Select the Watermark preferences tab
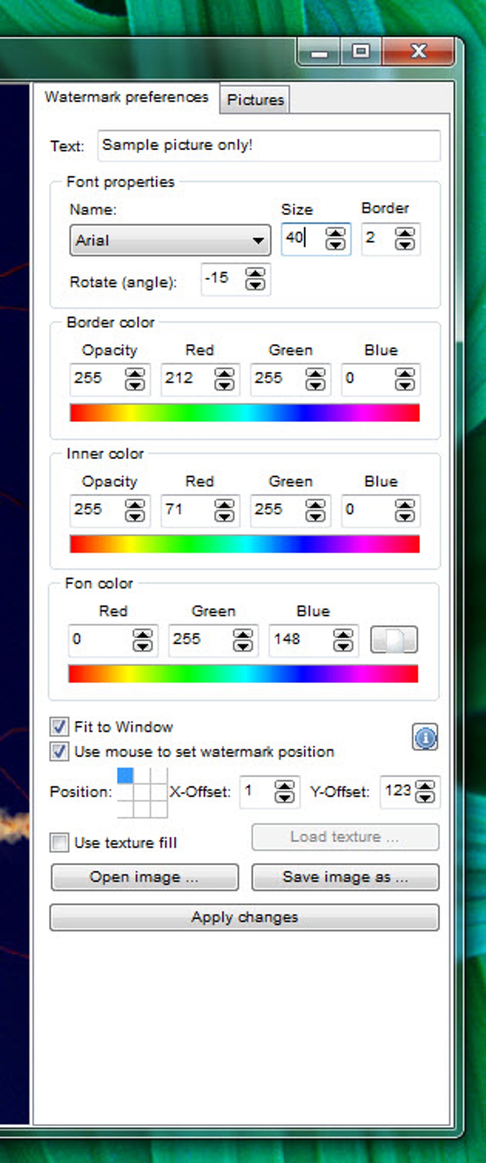The height and width of the screenshot is (1163, 486). coord(126,97)
